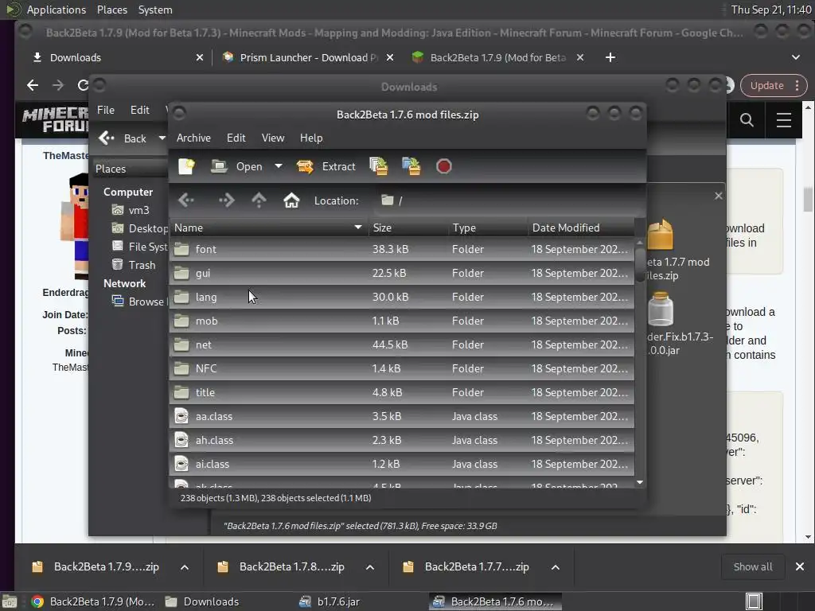This screenshot has height=611, width=815.
Task: Go to archive home location
Action: click(291, 200)
